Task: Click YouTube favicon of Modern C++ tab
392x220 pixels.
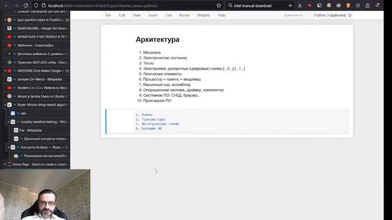Action: pyautogui.click(x=9, y=88)
